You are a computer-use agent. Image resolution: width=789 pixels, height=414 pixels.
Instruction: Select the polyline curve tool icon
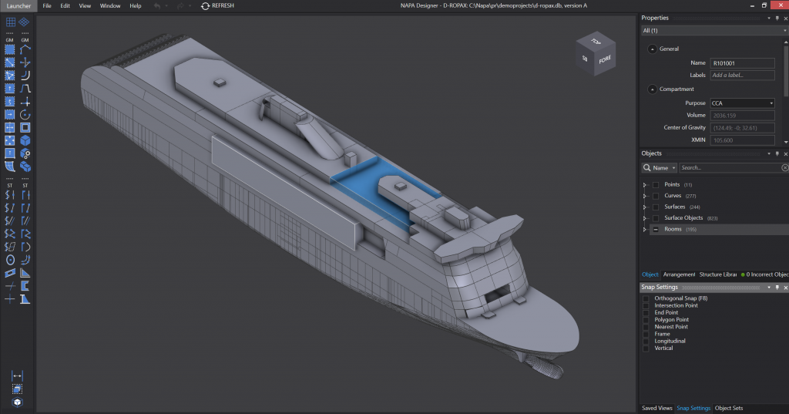pos(25,49)
